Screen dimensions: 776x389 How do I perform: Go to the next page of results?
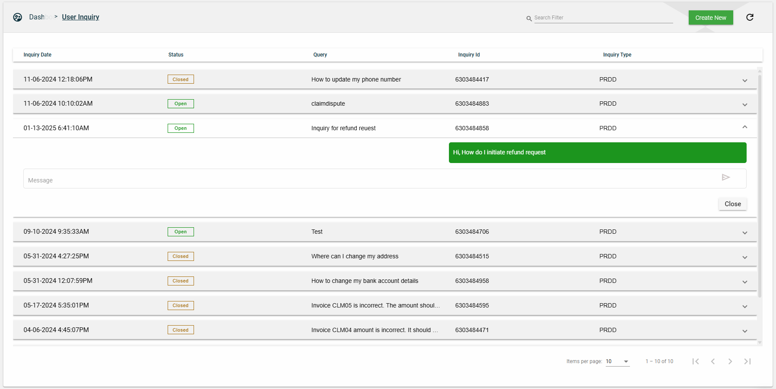click(x=730, y=361)
